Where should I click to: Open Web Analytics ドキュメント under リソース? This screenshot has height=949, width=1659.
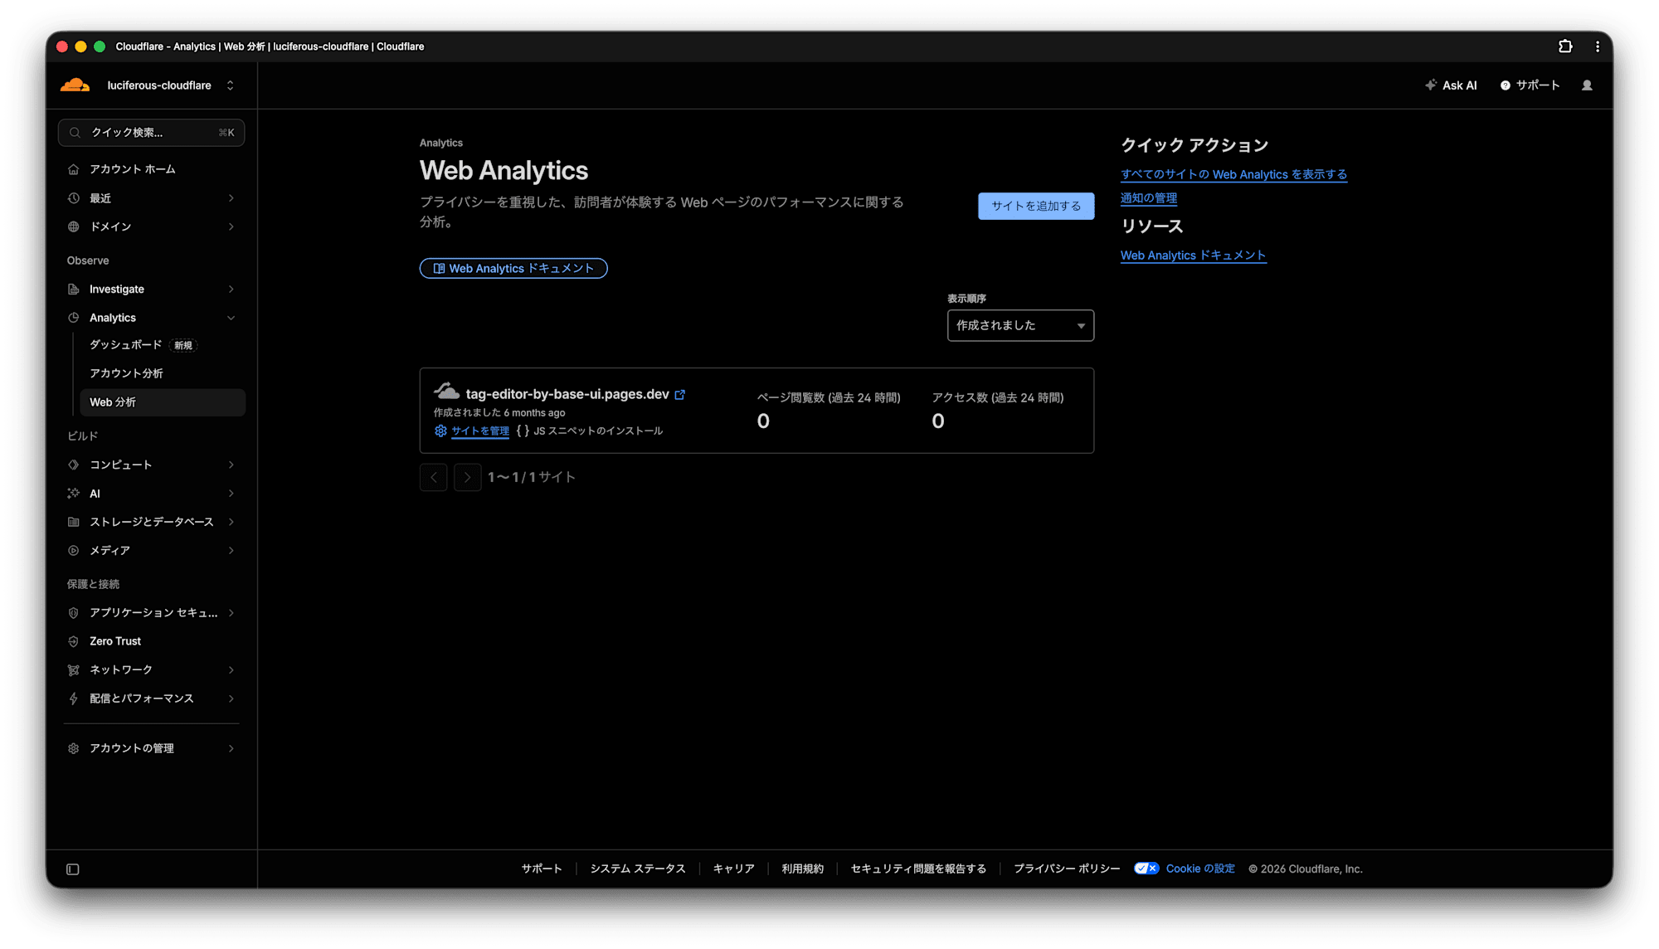[1193, 255]
